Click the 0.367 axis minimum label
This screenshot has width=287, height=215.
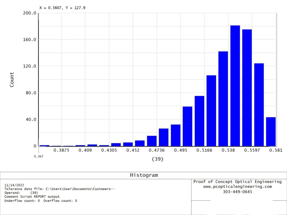pos(39,156)
